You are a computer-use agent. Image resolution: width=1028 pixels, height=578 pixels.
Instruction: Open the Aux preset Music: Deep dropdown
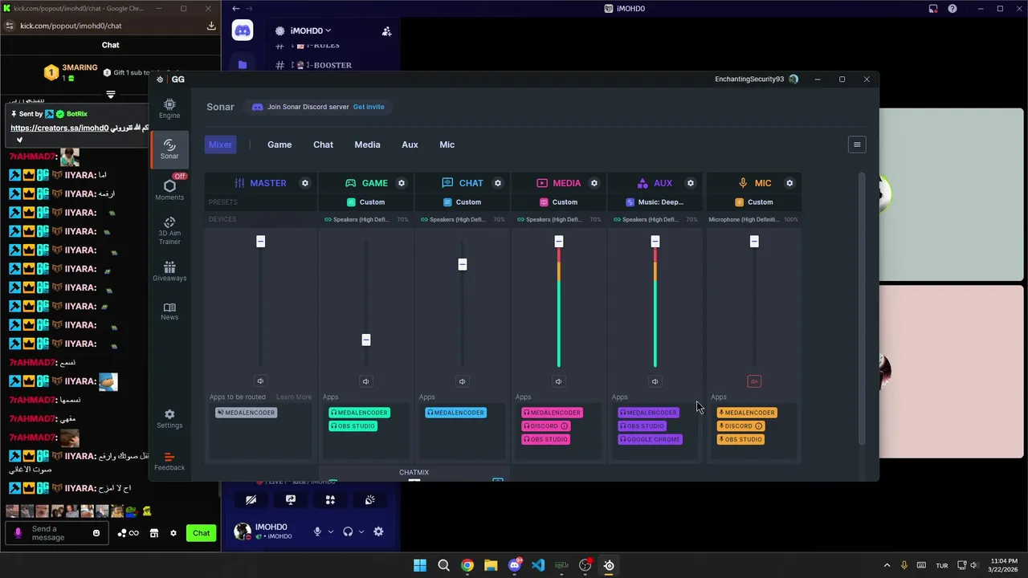point(655,202)
